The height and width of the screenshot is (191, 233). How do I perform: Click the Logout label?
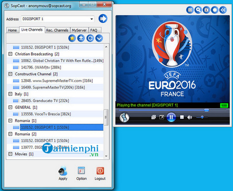pyautogui.click(x=100, y=179)
